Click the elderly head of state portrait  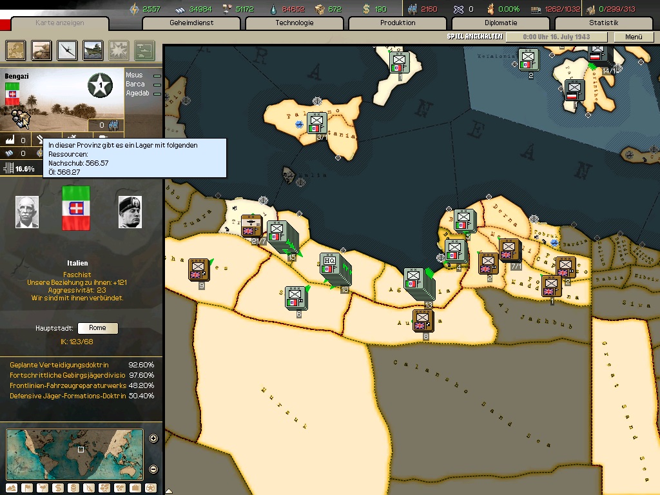point(27,212)
